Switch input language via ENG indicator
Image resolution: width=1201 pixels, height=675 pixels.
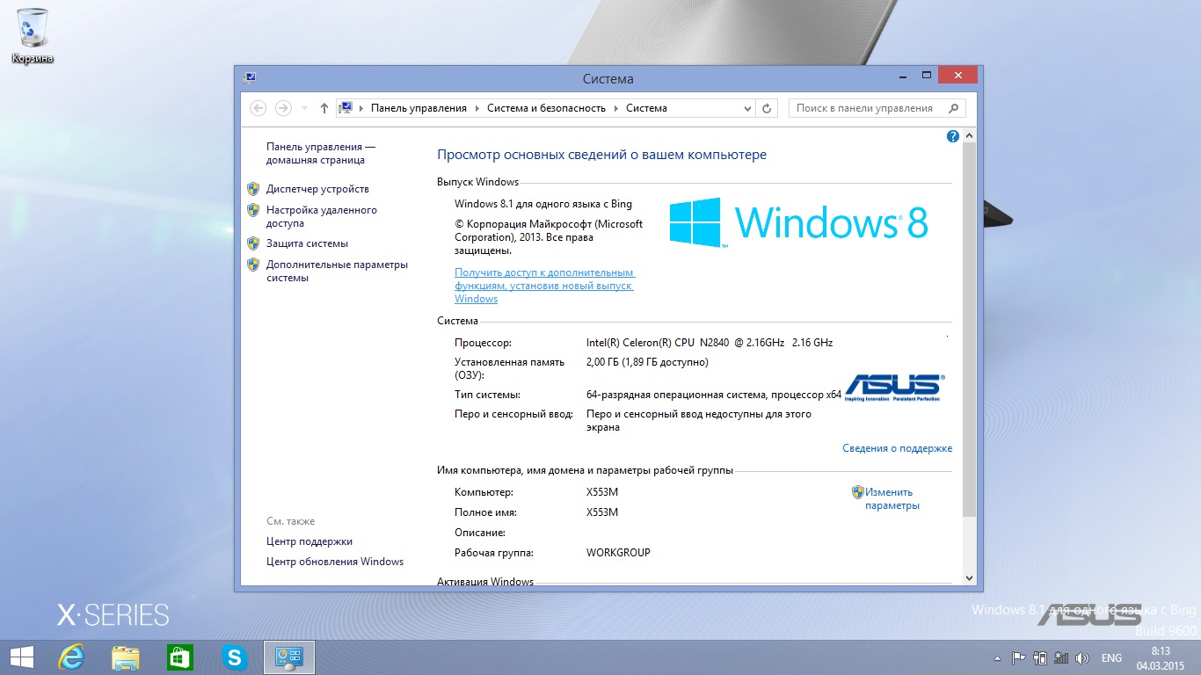1111,658
